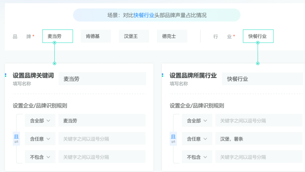Select the 麦当劳 brand chip
Viewport: 305px width, 172px height.
57,36
